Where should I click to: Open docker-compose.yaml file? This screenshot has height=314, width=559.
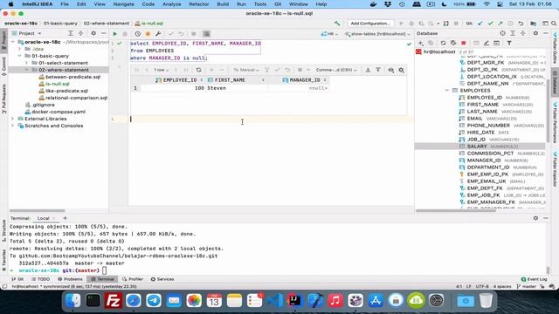(59, 112)
